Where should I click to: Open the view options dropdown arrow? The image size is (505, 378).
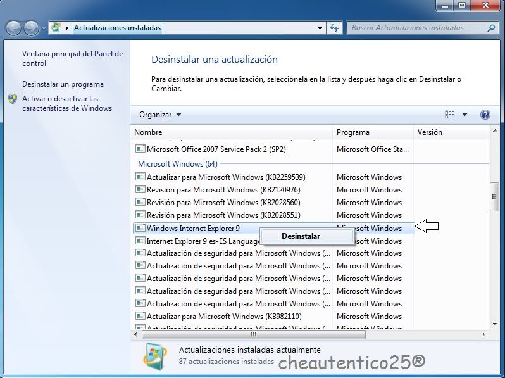coord(464,115)
